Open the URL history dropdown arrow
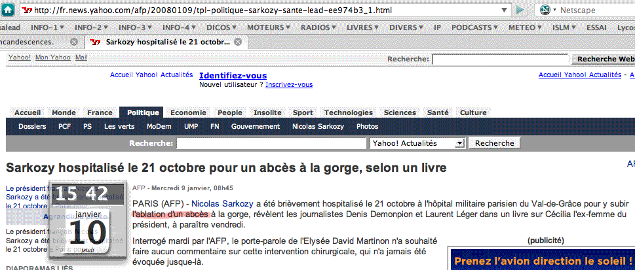 coord(504,10)
